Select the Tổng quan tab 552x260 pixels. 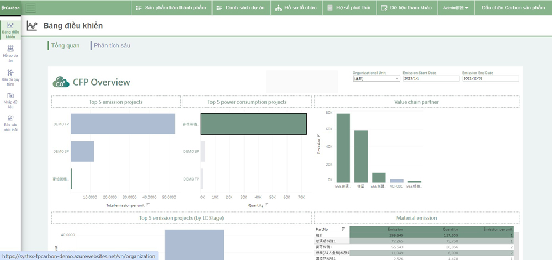[x=65, y=46]
